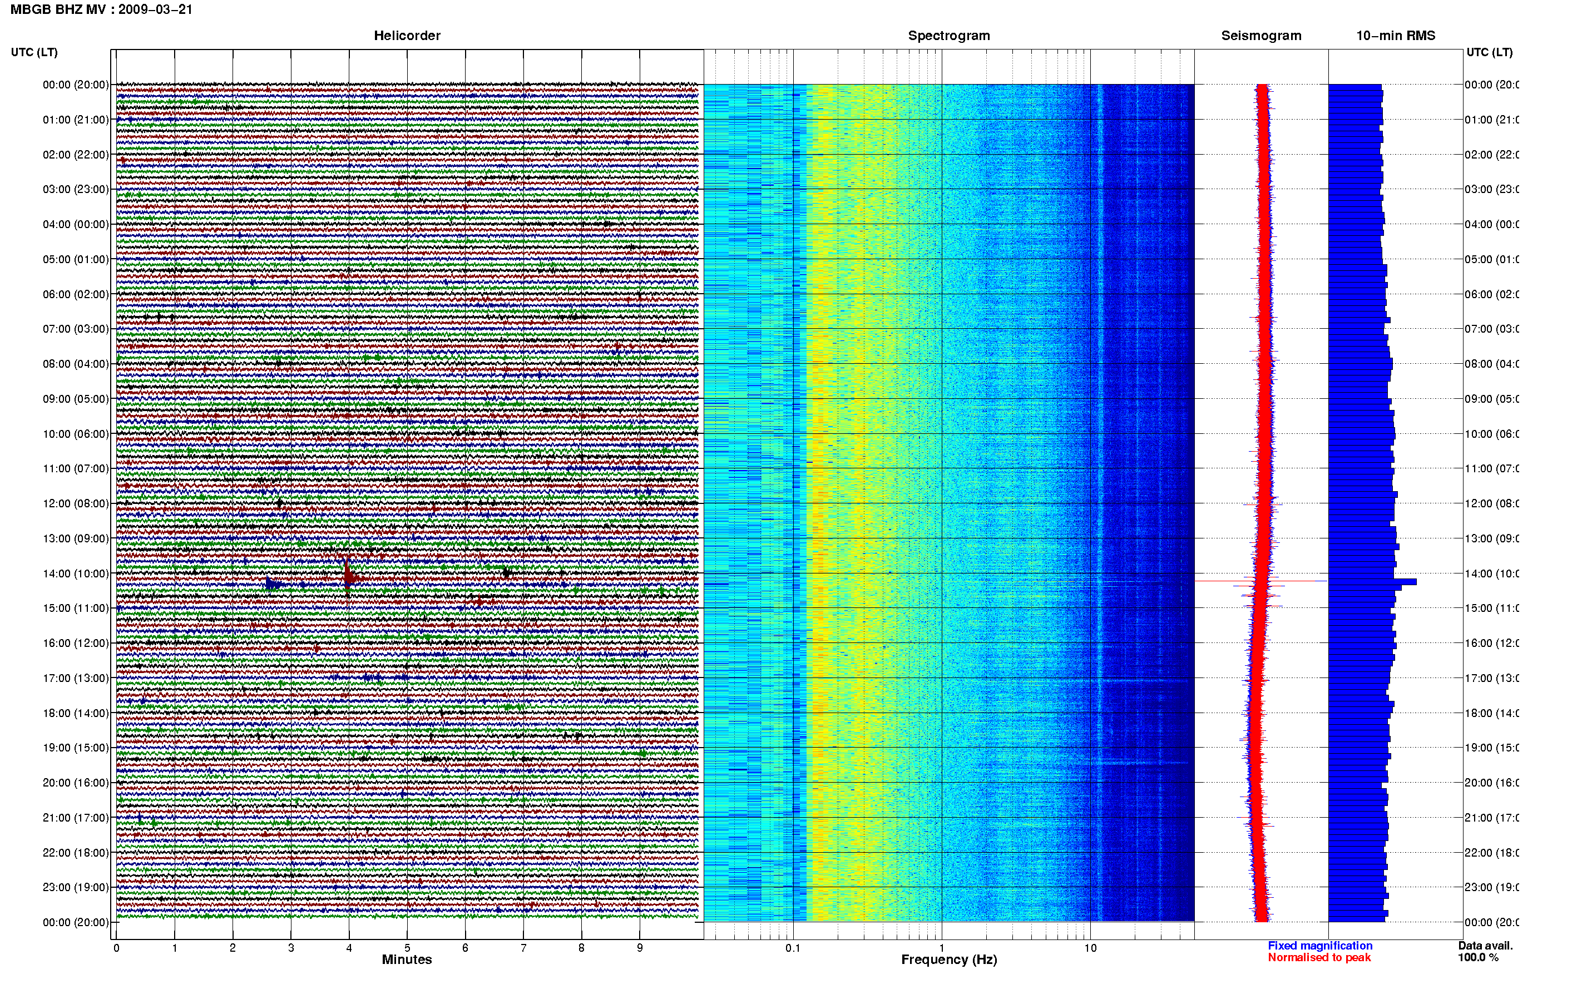Click the left '06:00 (02:00)' time label

[76, 294]
